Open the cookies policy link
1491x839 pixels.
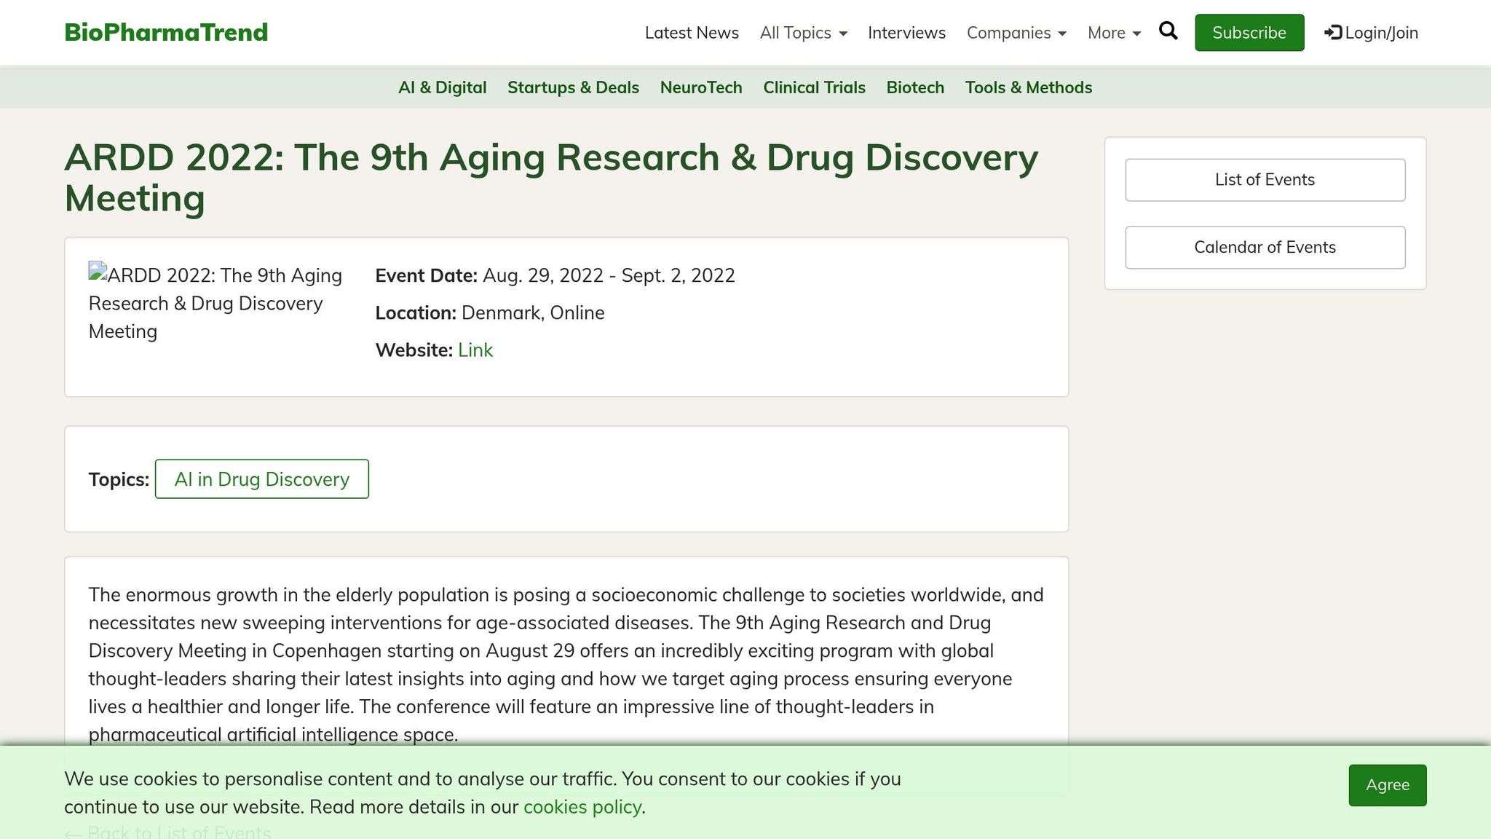[x=582, y=807]
